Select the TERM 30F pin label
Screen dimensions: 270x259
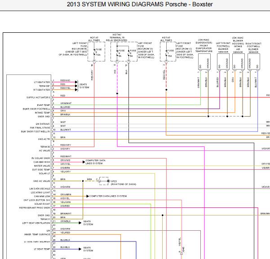tap(44, 86)
